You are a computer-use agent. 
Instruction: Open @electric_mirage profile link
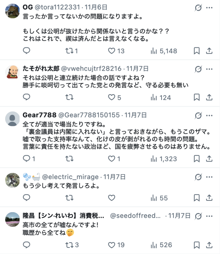(70, 177)
